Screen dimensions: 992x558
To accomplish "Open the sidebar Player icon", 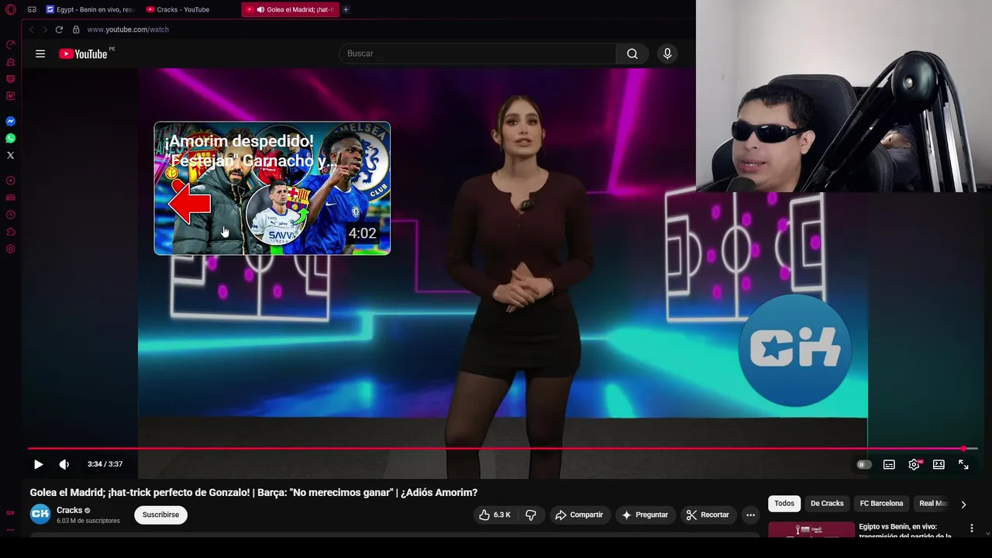I will (x=11, y=181).
